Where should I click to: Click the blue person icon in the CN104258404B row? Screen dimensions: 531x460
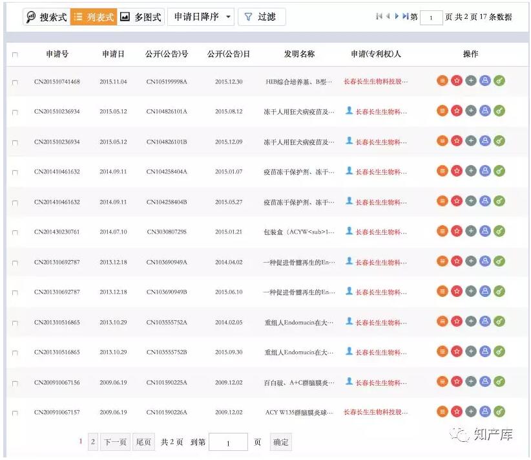point(485,201)
